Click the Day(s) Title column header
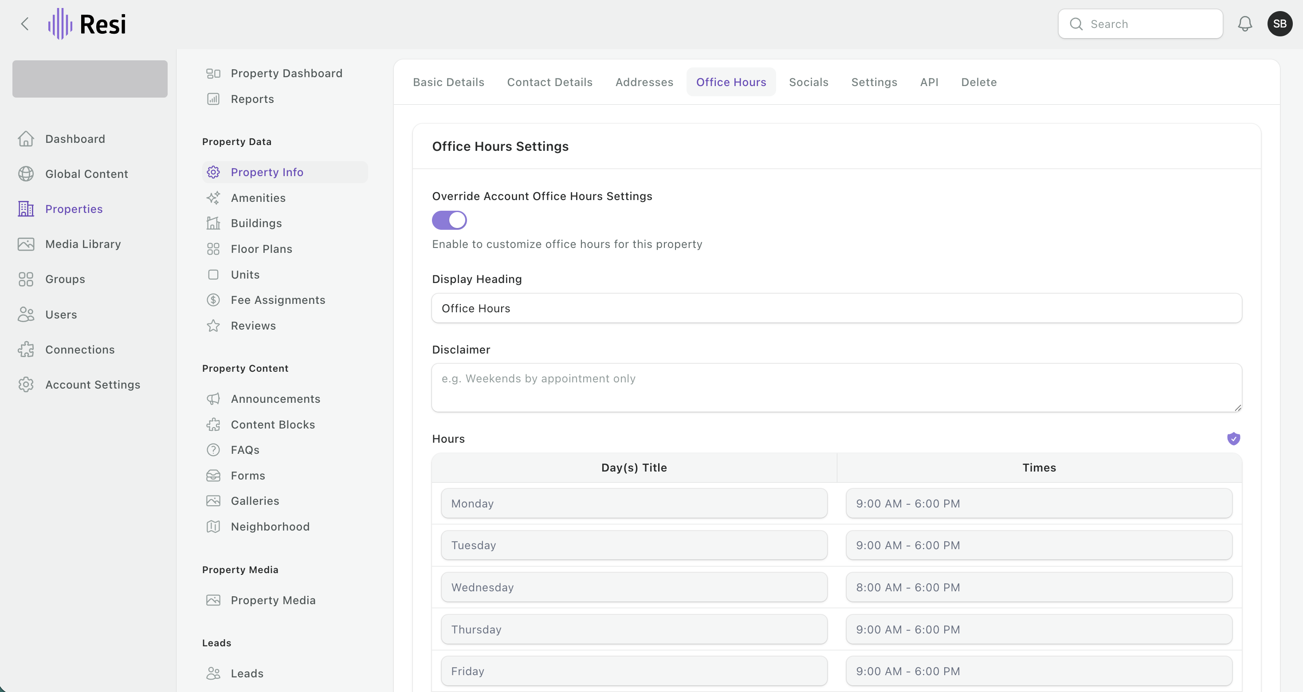1303x692 pixels. point(634,468)
